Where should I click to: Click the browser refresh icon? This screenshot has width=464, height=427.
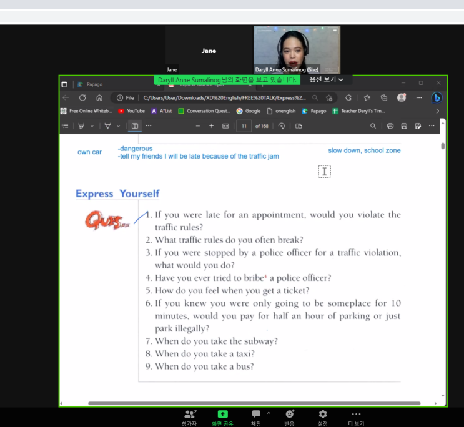click(82, 97)
